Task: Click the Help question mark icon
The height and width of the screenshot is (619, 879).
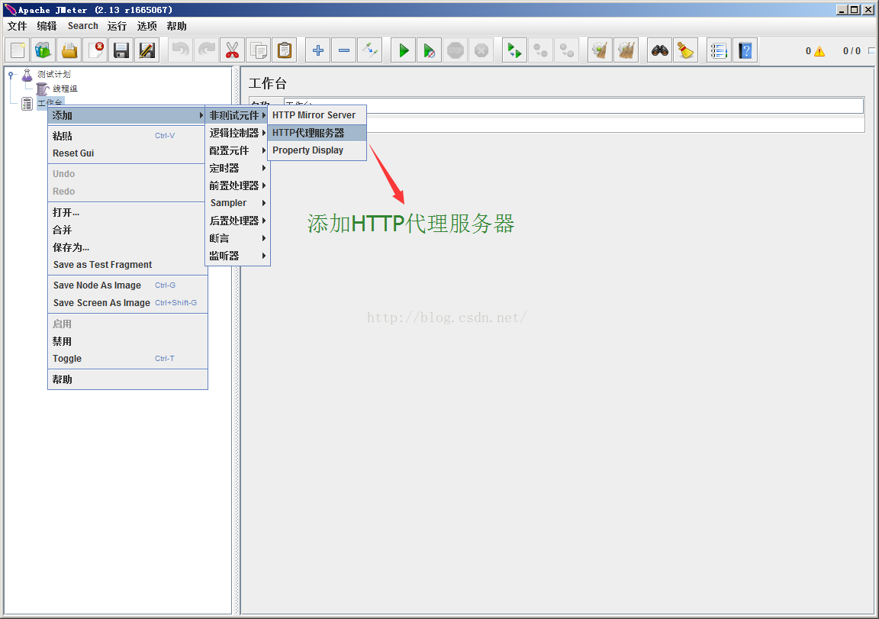Action: tap(745, 50)
